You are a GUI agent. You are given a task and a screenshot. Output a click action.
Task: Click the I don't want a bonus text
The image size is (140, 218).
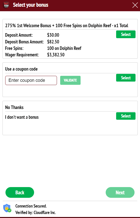pyautogui.click(x=22, y=117)
